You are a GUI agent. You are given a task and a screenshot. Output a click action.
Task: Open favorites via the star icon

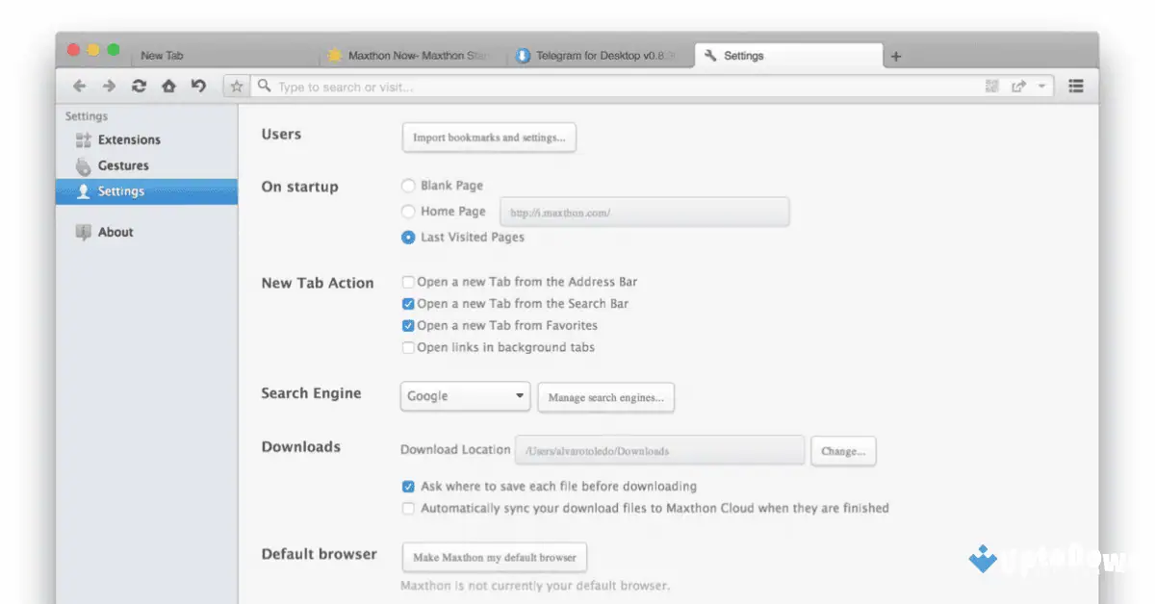point(236,86)
